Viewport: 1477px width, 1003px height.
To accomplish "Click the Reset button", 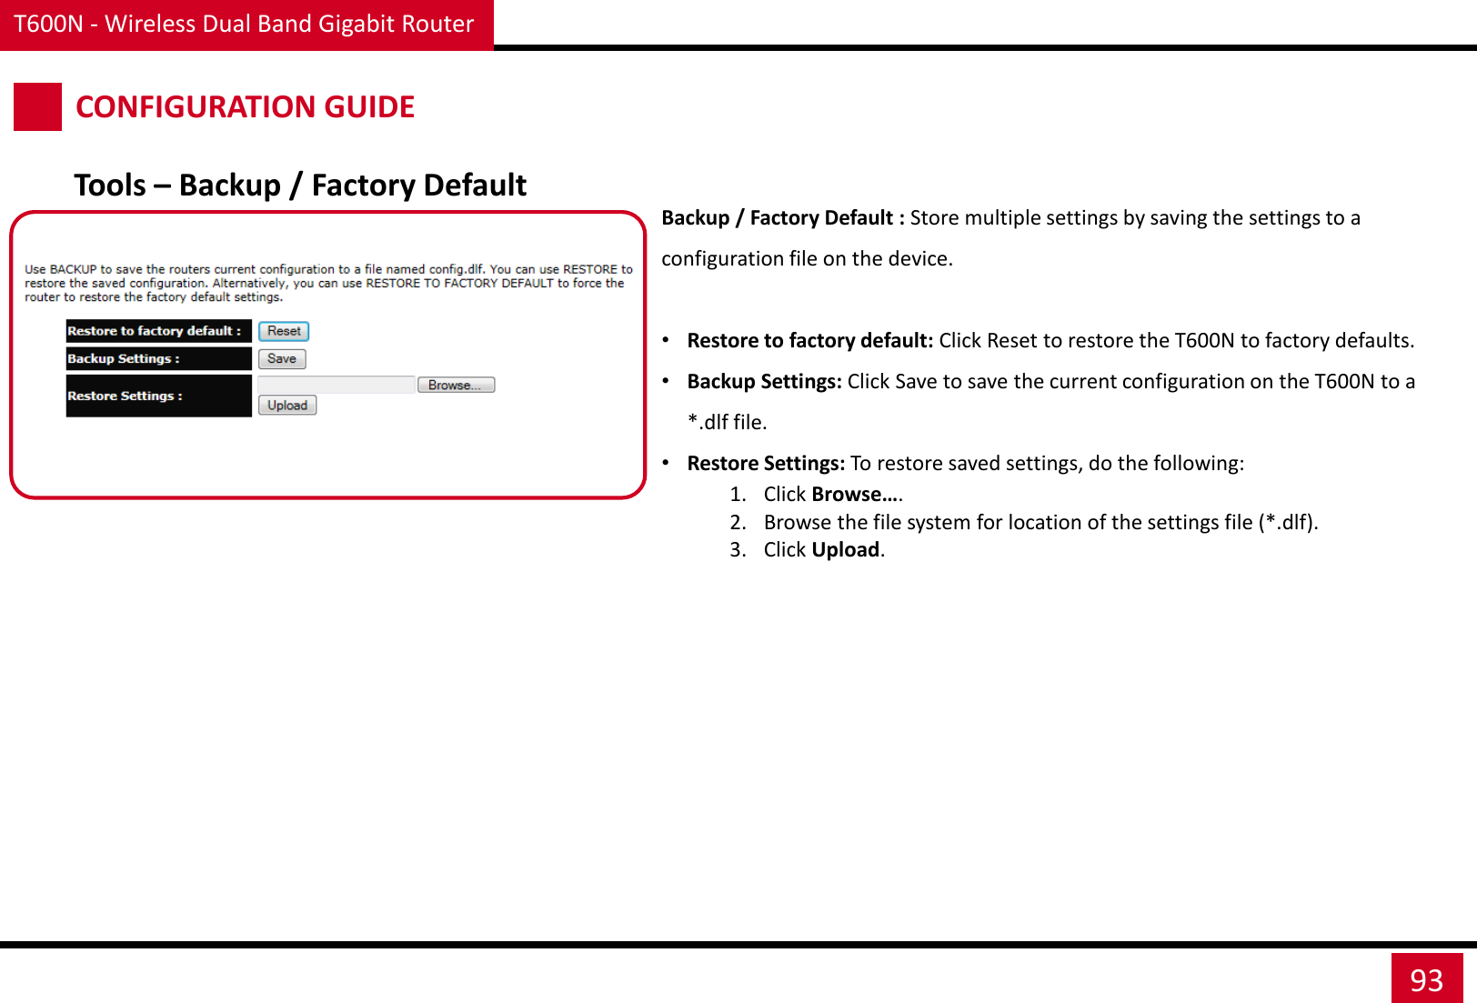I will [284, 331].
